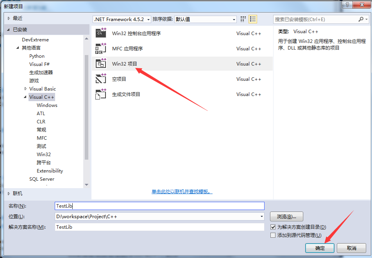This screenshot has height=258, width=372.
Task: Switch to medium icons list view
Action: tap(253, 19)
